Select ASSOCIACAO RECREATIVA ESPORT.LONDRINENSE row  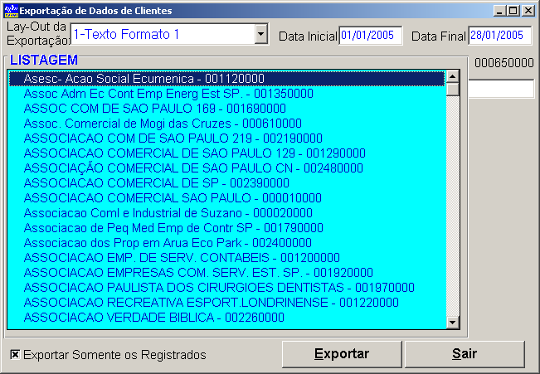[226, 303]
